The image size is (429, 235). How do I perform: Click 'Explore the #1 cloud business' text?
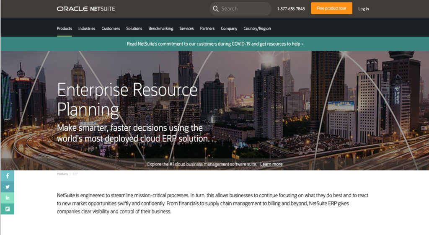[x=202, y=164]
